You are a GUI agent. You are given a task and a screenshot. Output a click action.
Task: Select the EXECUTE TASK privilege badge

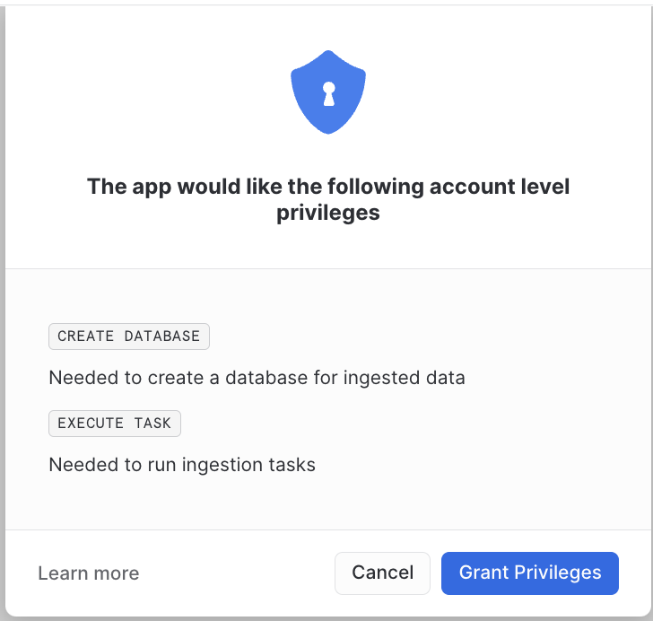pyautogui.click(x=115, y=424)
